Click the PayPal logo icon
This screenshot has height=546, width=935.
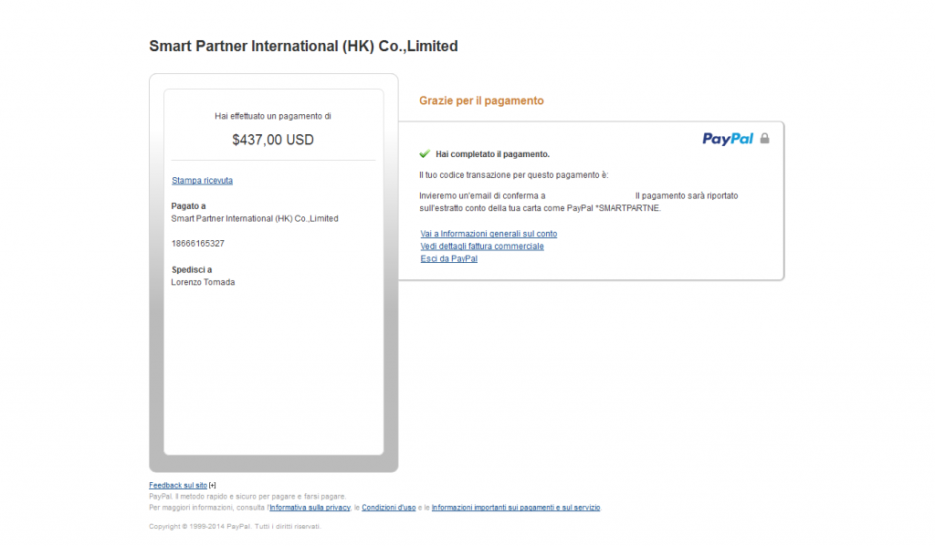coord(728,139)
